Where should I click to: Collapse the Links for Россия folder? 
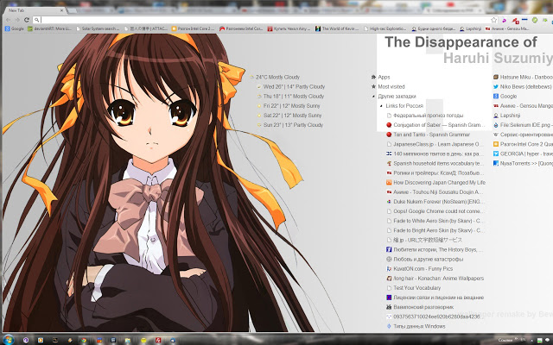(381, 105)
